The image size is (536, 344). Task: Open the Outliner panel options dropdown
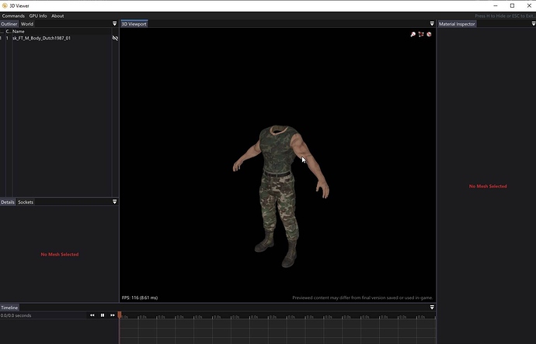coord(115,24)
